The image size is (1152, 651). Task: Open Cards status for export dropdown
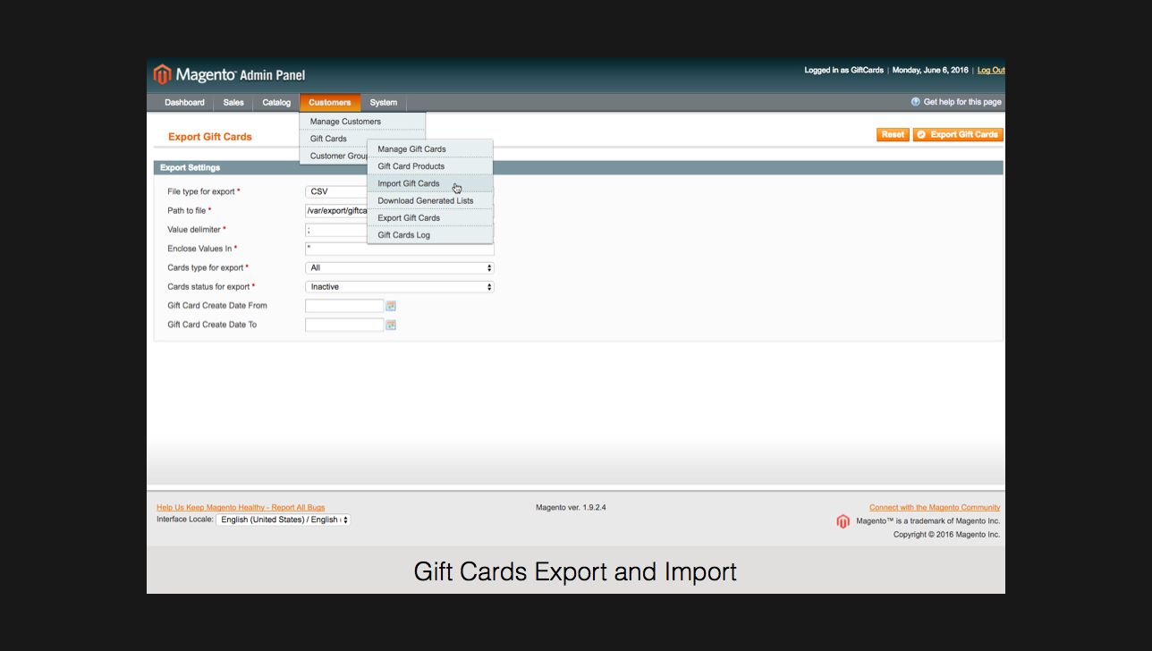point(399,287)
